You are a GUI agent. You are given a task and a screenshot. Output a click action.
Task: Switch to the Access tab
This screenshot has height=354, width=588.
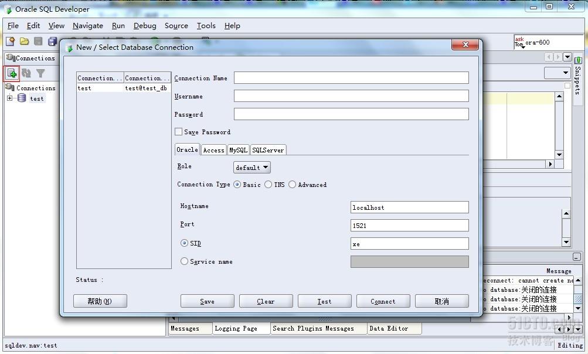214,150
